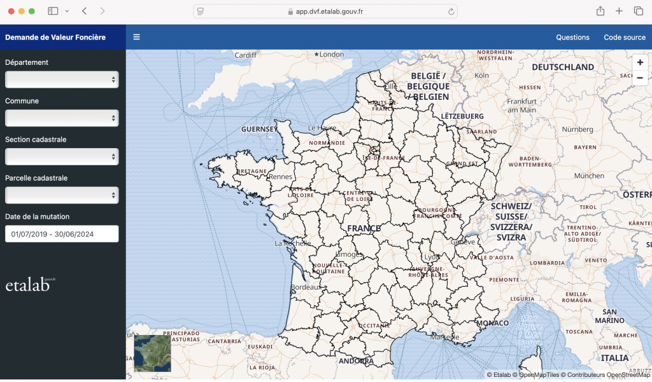
Task: Click the Demande de Valeur Foncière title
Action: click(x=55, y=38)
